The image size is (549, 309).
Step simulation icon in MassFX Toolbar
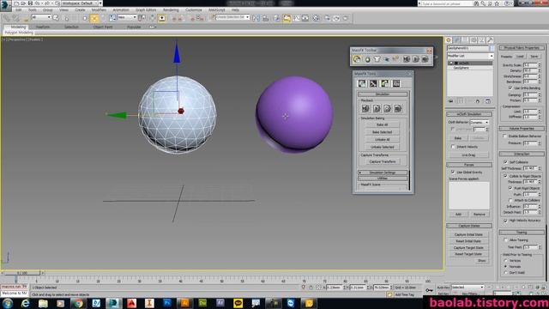425,59
